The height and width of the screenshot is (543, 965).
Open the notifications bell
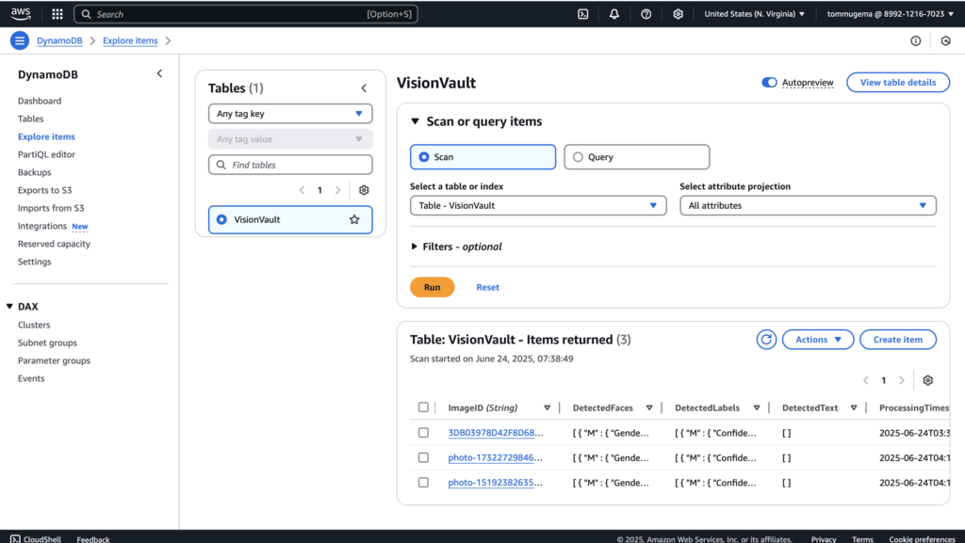[614, 14]
